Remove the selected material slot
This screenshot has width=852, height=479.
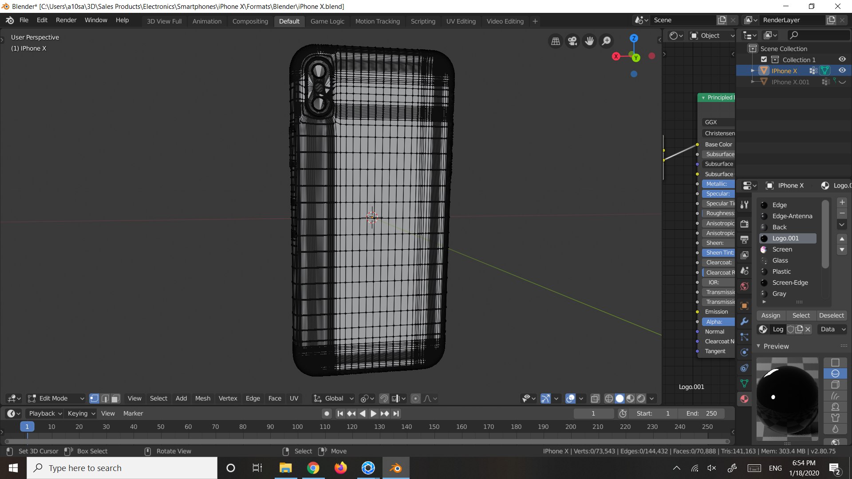tap(842, 214)
